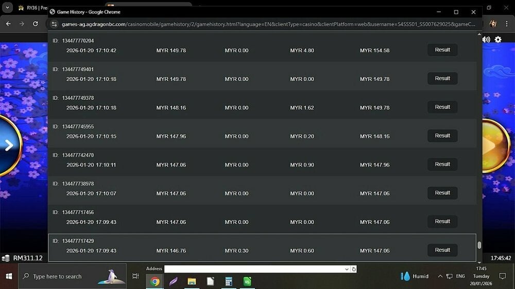515x289 pixels.
Task: Click the game history vertical scrollbar thumb
Action: click(x=479, y=245)
